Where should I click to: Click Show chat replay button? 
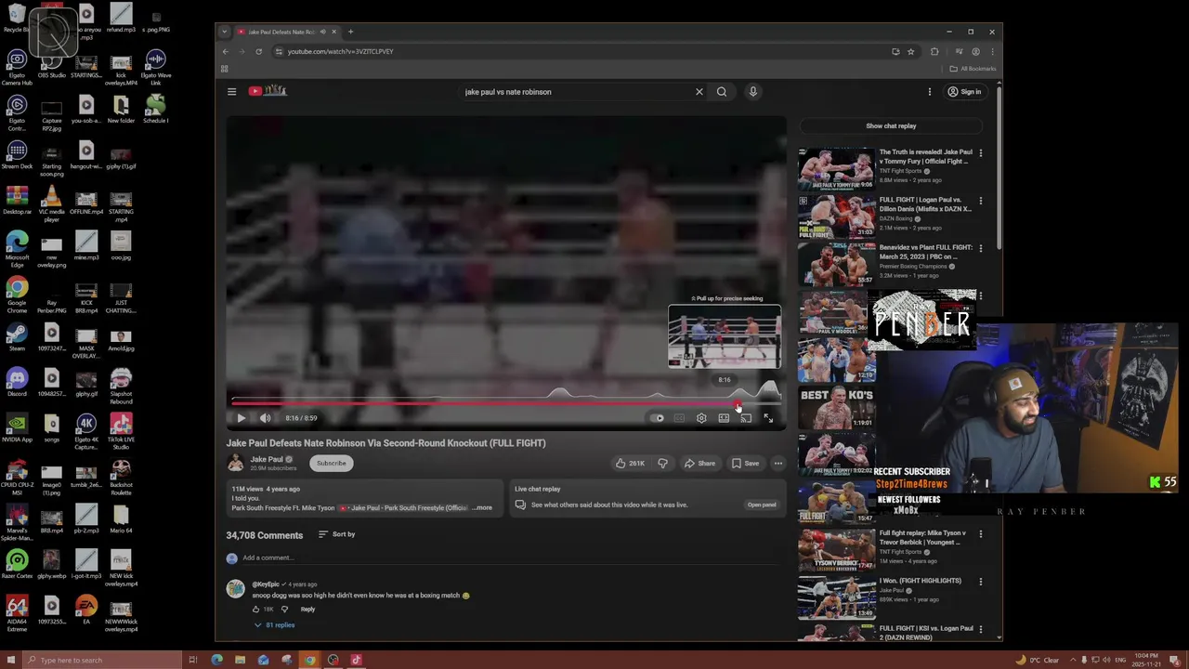point(891,126)
